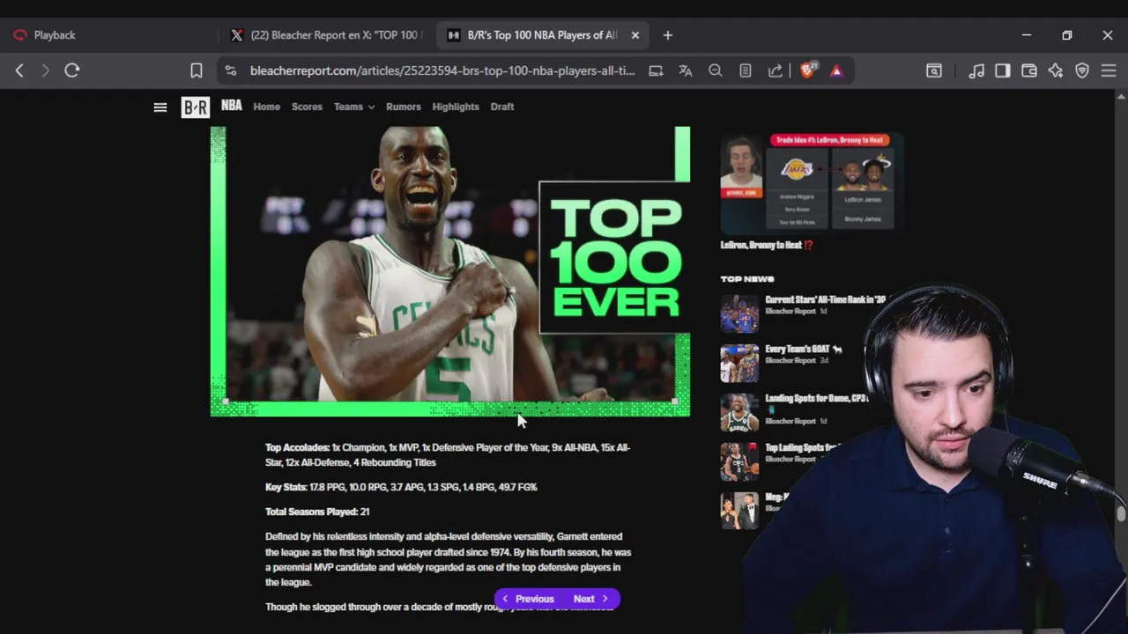Click thumbnail beside Every Team's GOAT

[x=739, y=364]
